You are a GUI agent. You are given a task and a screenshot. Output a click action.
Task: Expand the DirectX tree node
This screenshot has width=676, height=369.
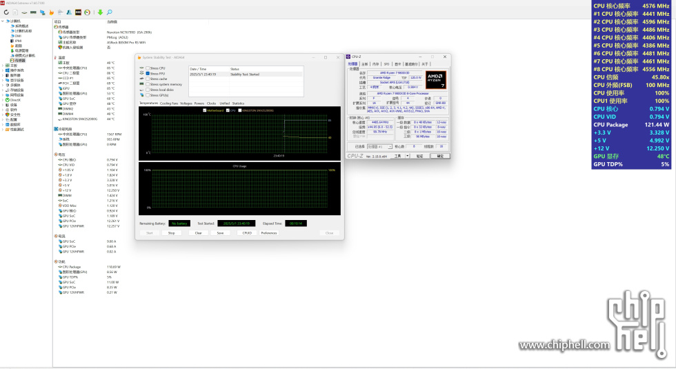(3, 100)
